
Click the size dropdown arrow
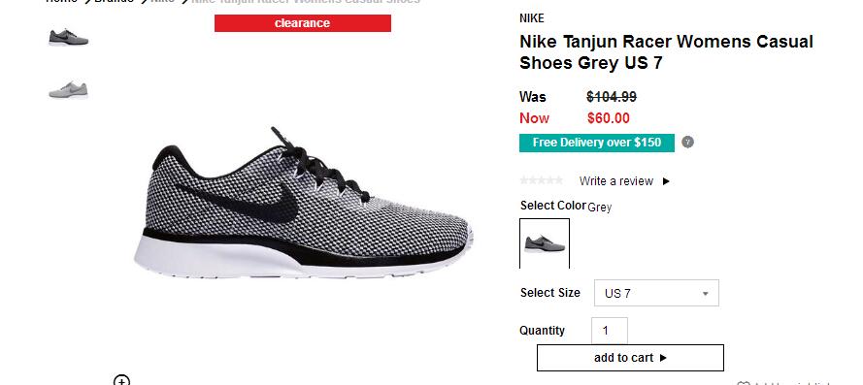tap(705, 294)
